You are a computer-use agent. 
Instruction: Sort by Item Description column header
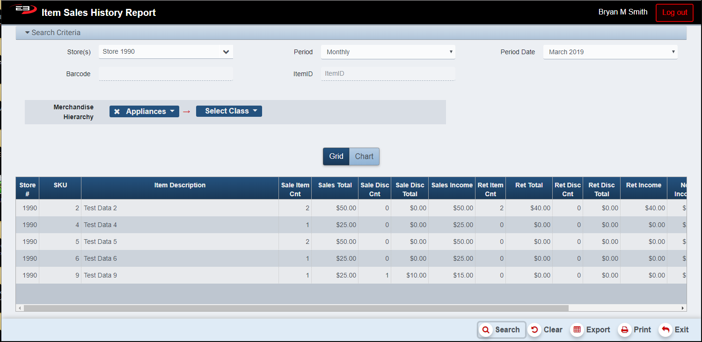[x=180, y=185]
